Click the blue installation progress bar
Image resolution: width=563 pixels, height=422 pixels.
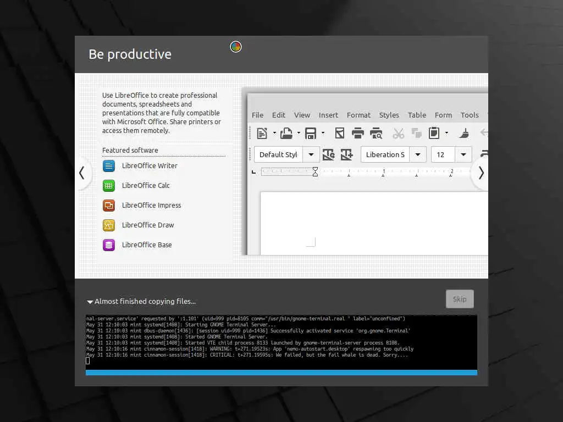[x=281, y=373]
